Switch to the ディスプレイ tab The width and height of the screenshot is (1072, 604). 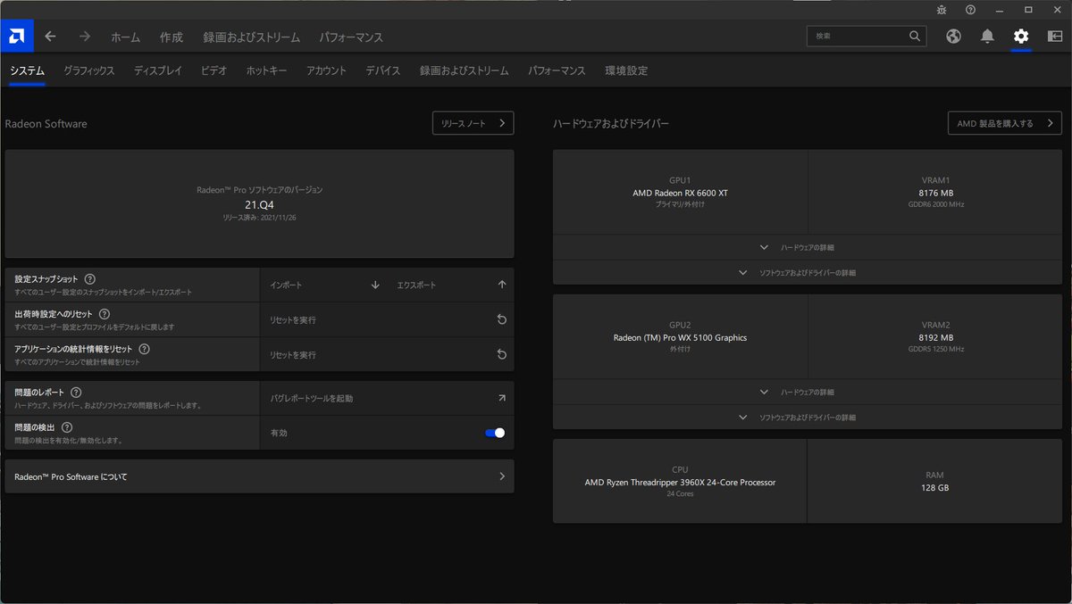158,70
